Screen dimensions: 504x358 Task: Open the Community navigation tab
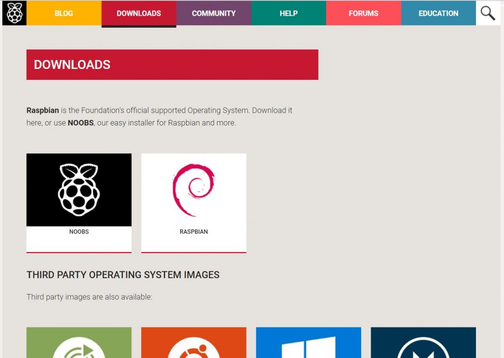[214, 13]
